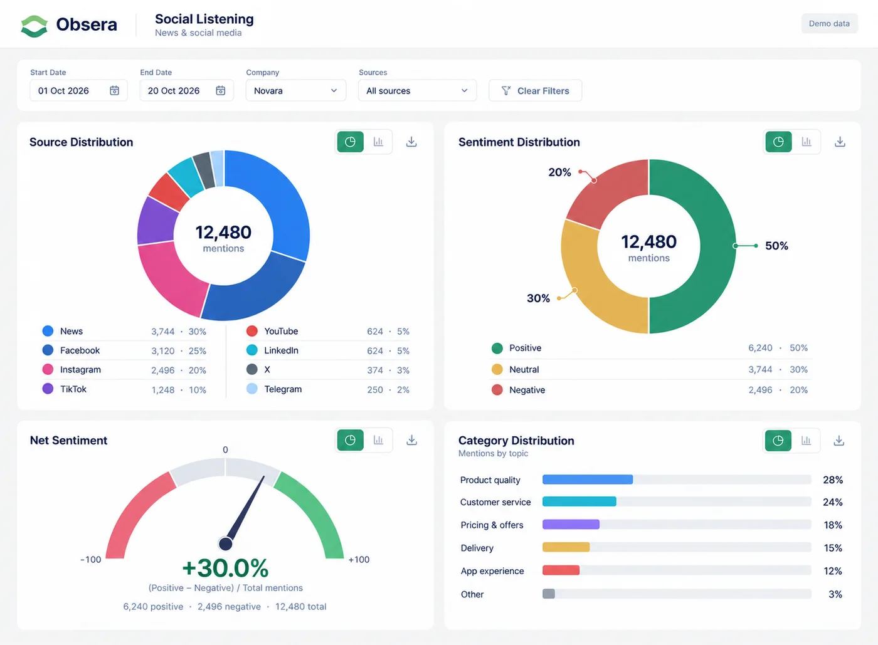Click the Start Date field 01 Oct 2026
The image size is (878, 645).
tap(78, 91)
